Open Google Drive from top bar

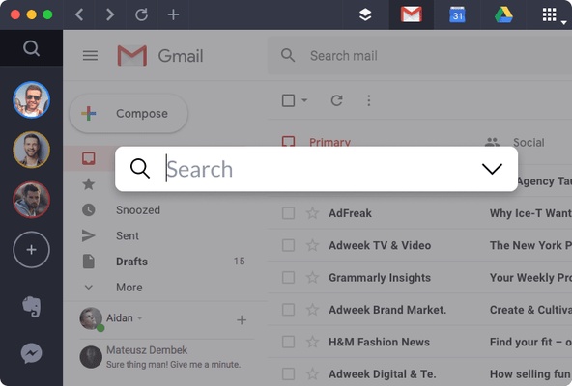(503, 14)
